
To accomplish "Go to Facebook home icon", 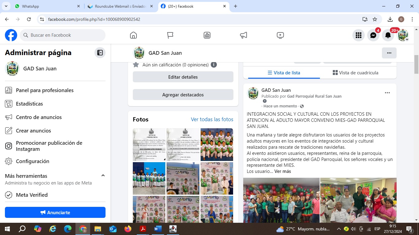I will click(133, 35).
